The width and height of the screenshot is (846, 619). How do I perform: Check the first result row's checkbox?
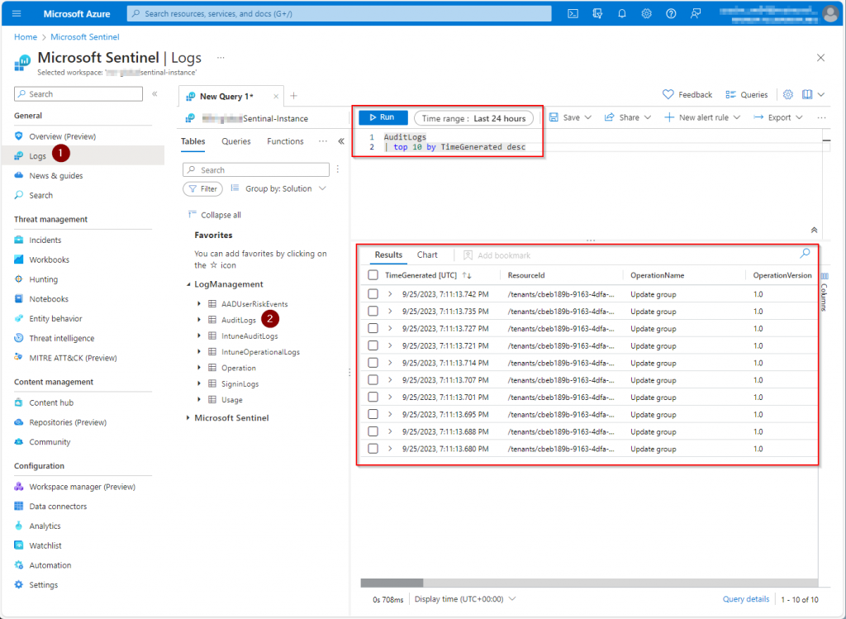pos(373,293)
